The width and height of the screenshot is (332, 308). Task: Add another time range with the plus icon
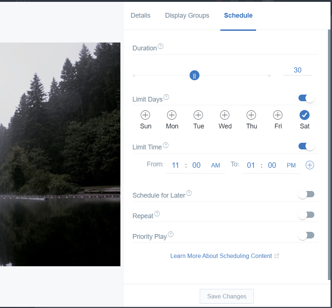pyautogui.click(x=310, y=165)
